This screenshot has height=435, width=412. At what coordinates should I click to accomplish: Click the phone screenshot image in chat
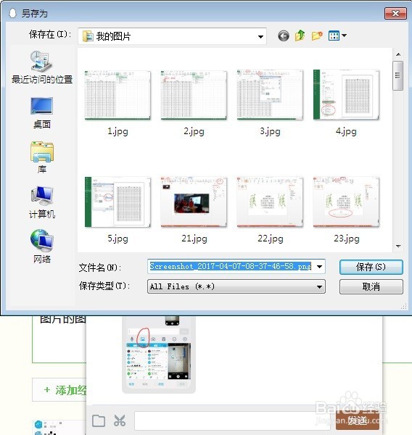point(159,354)
